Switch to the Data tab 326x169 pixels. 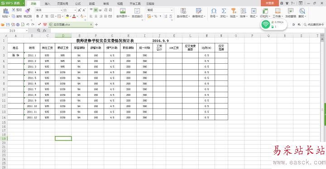(x=92, y=4)
